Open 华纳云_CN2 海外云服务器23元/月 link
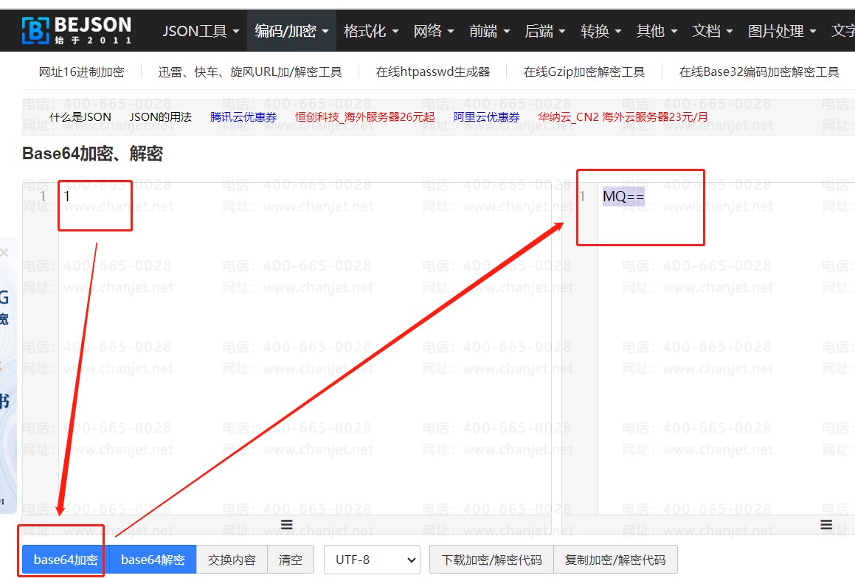 623,117
